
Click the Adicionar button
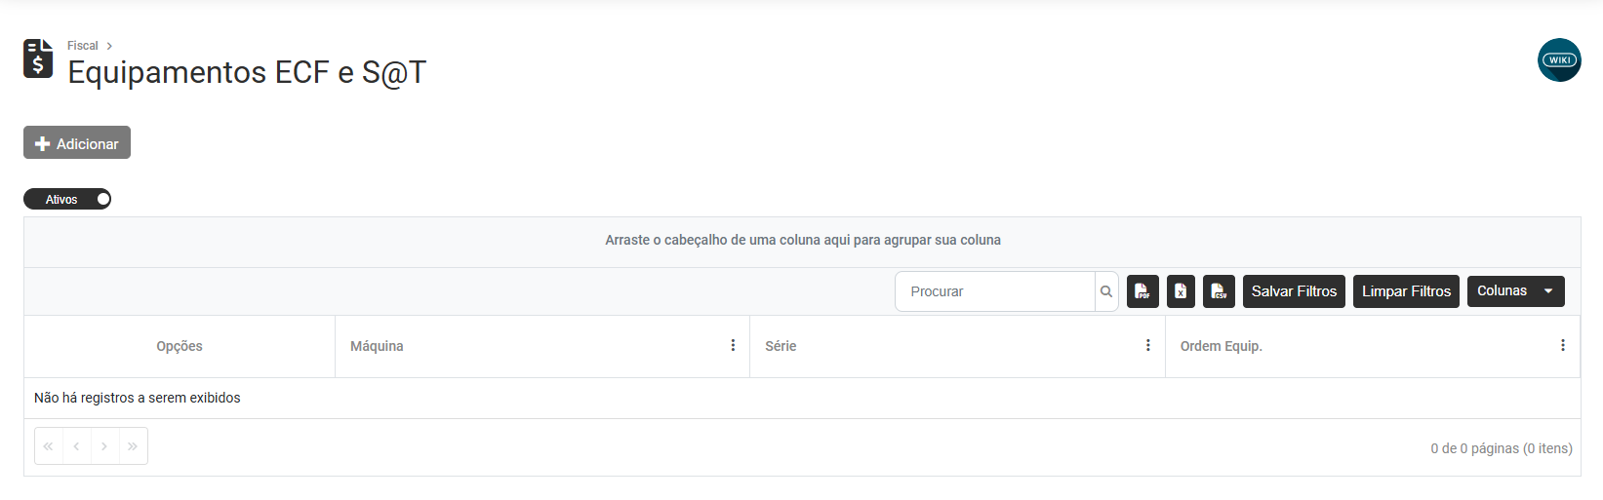click(77, 143)
